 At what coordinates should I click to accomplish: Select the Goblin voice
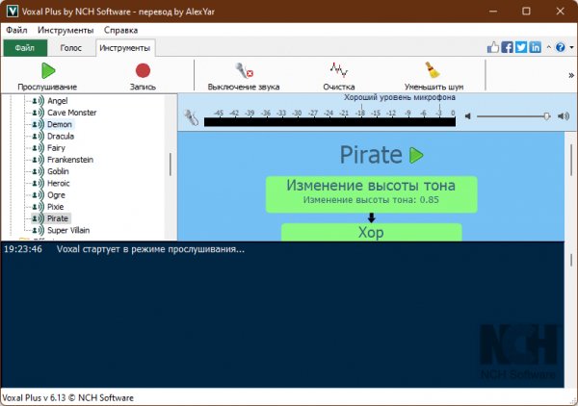point(58,171)
